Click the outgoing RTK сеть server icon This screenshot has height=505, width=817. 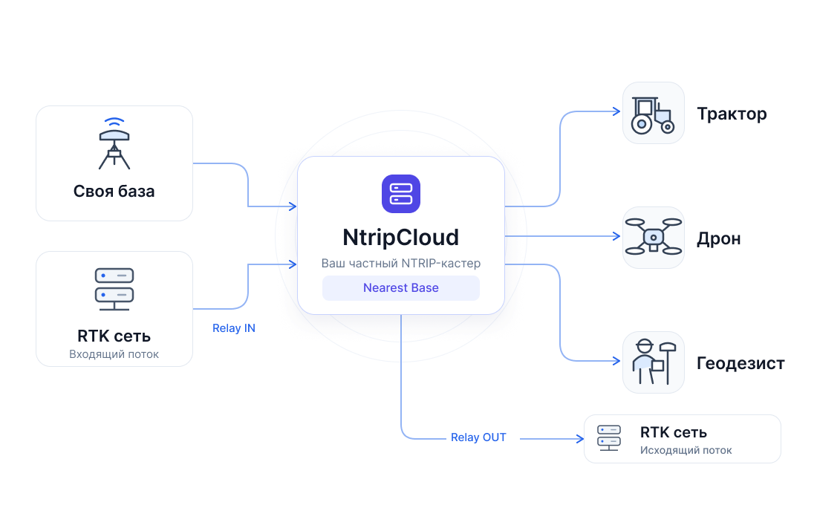[608, 437]
